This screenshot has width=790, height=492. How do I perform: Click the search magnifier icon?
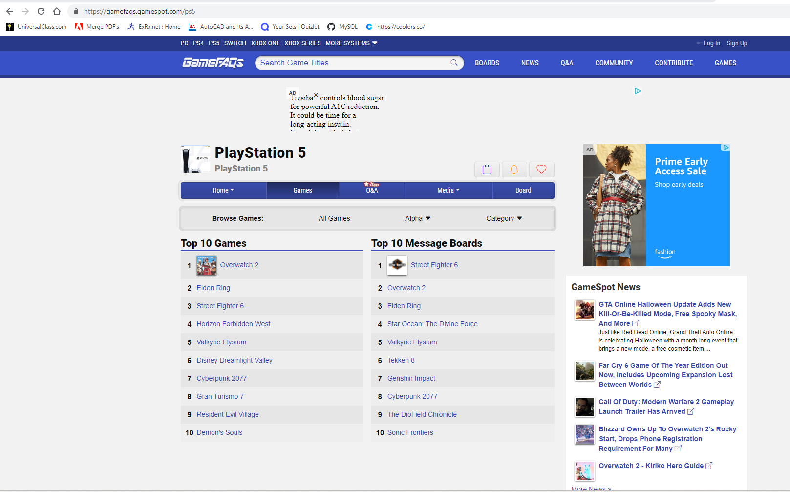pyautogui.click(x=454, y=63)
